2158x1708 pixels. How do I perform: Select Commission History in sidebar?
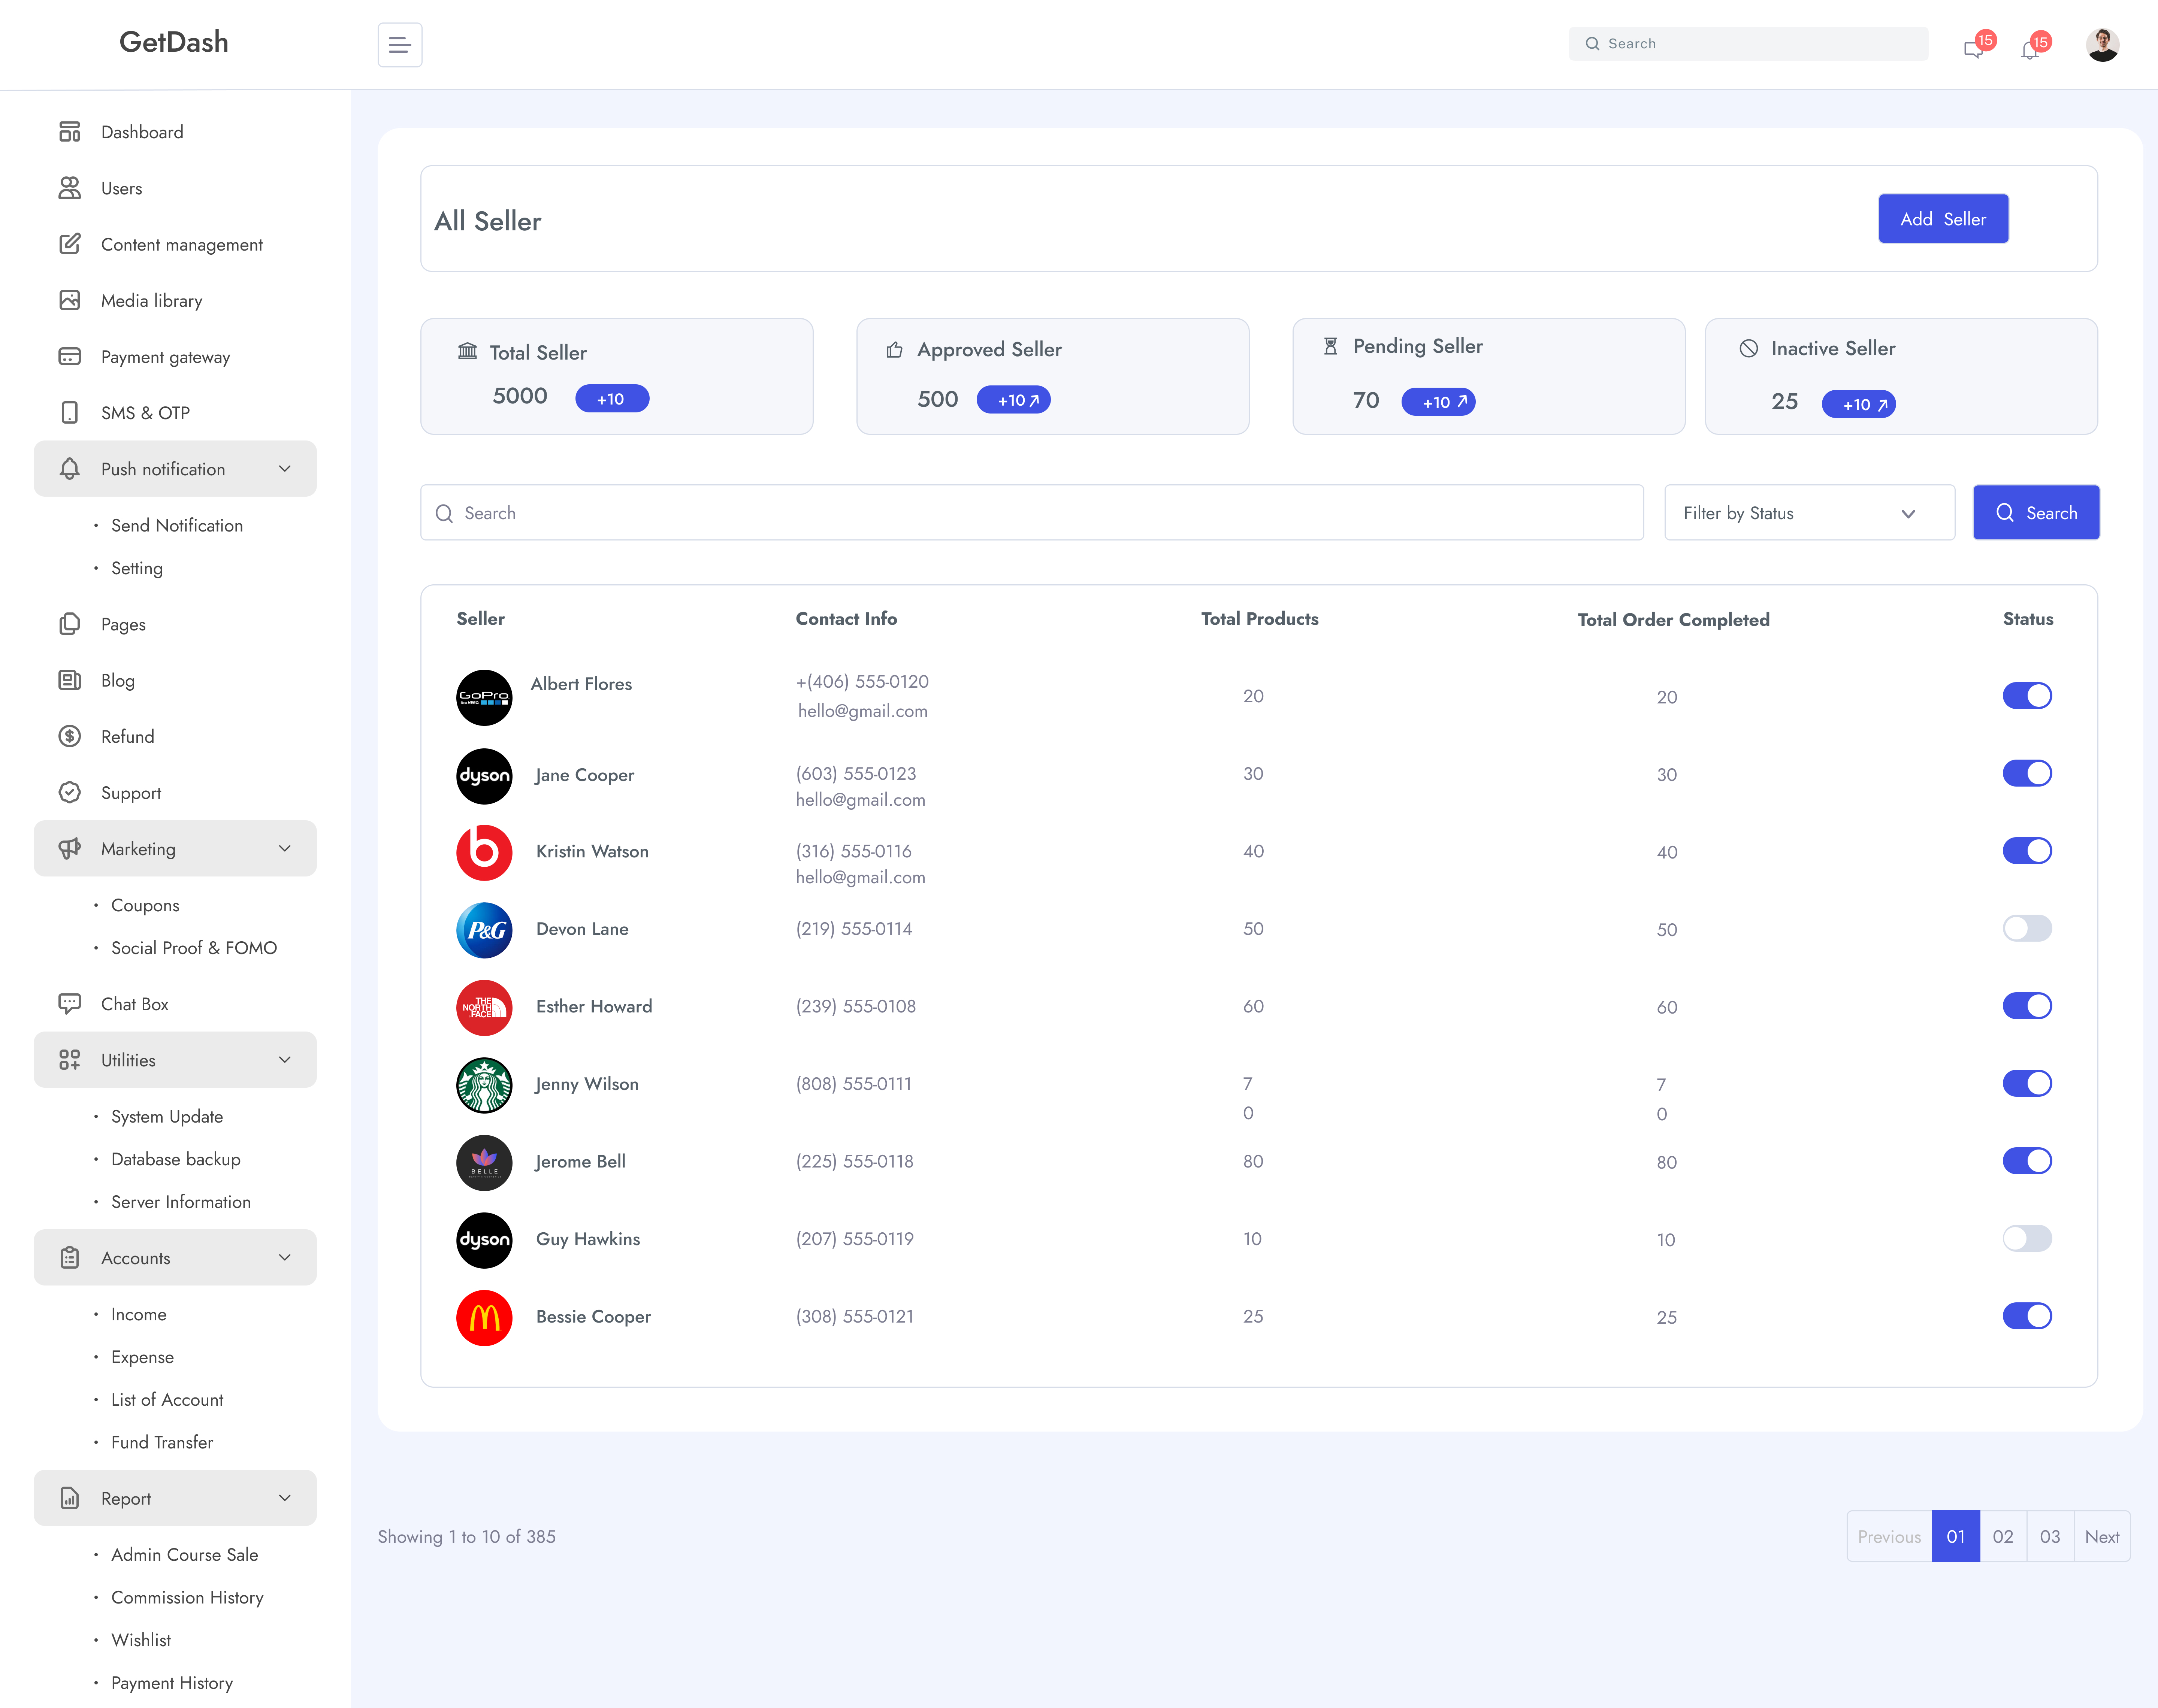[187, 1597]
